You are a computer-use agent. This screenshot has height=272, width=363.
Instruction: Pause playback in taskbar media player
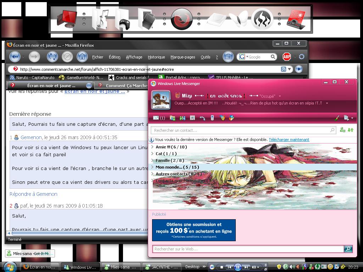[238, 267]
